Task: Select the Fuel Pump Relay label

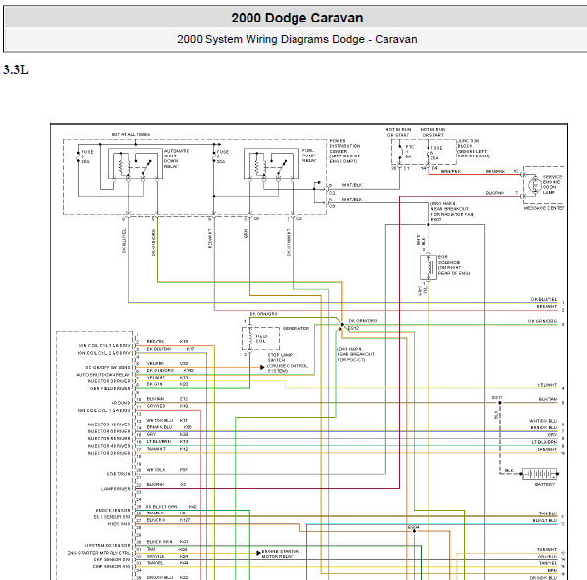Action: 309,156
